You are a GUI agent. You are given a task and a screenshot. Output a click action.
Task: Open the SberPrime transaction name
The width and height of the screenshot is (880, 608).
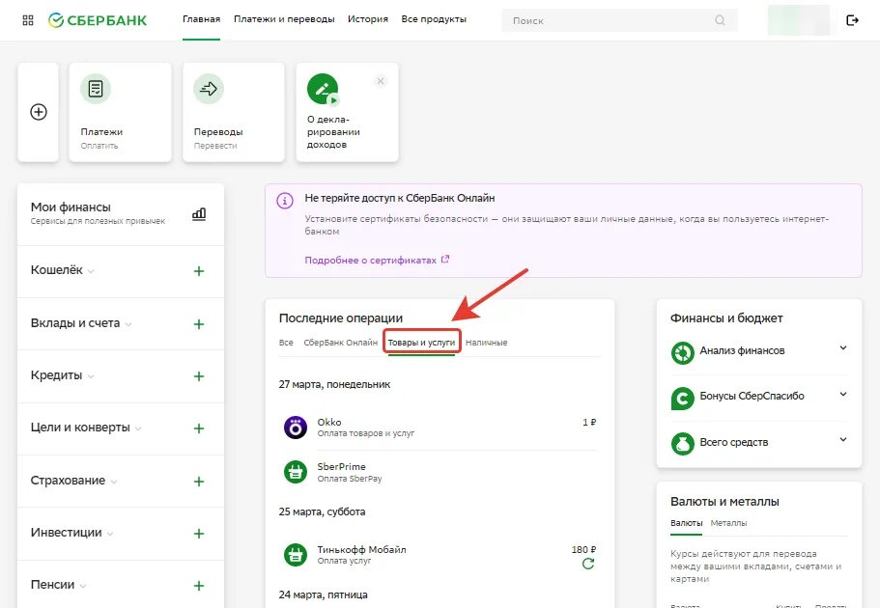click(x=341, y=467)
